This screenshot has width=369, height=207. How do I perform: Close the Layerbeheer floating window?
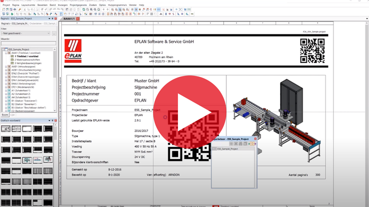click(x=255, y=139)
